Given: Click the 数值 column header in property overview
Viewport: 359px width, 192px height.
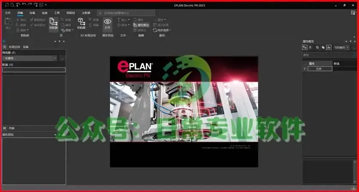Looking at the screenshot, I should (x=344, y=64).
